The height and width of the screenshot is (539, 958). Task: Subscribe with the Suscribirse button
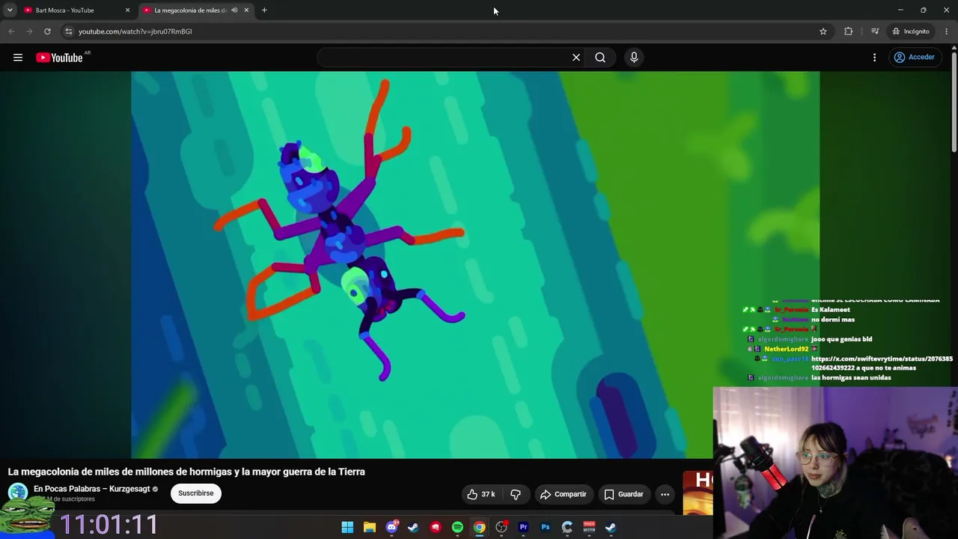(x=196, y=493)
